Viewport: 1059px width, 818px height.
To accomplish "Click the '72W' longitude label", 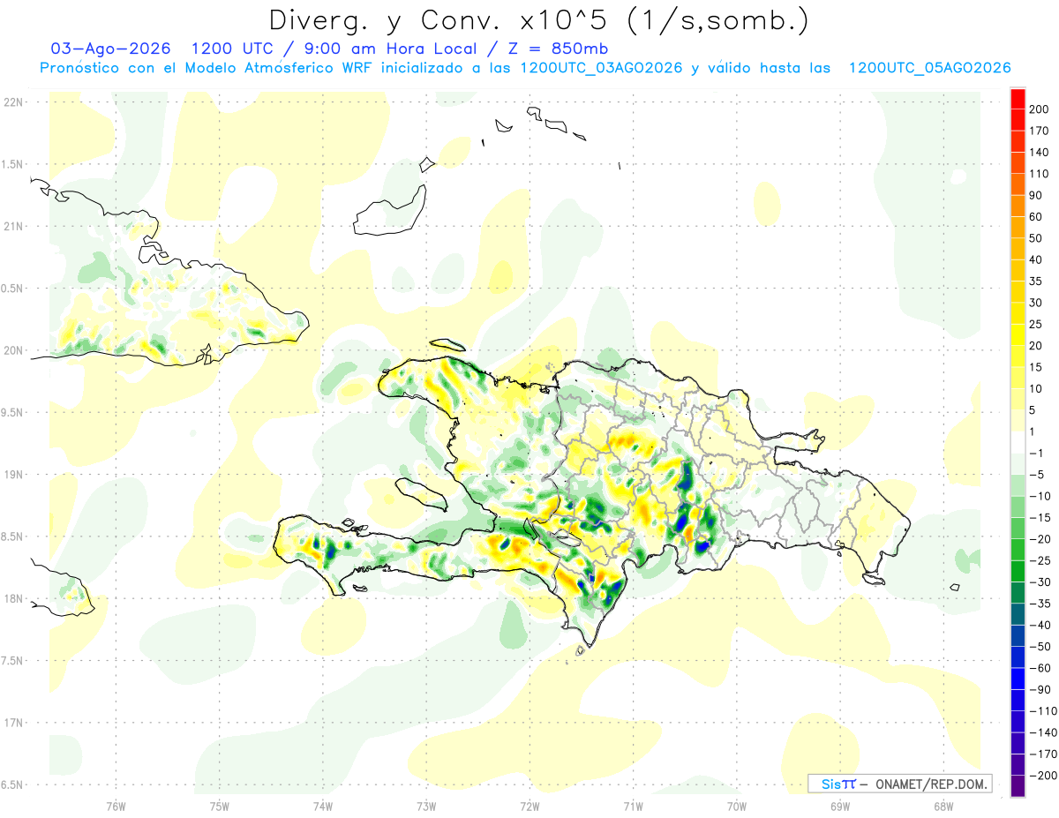I will (x=529, y=806).
